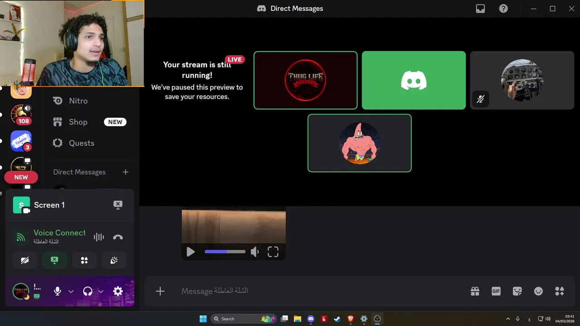The width and height of the screenshot is (580, 326).
Task: Seek the chat video progress bar
Action: coord(225,252)
